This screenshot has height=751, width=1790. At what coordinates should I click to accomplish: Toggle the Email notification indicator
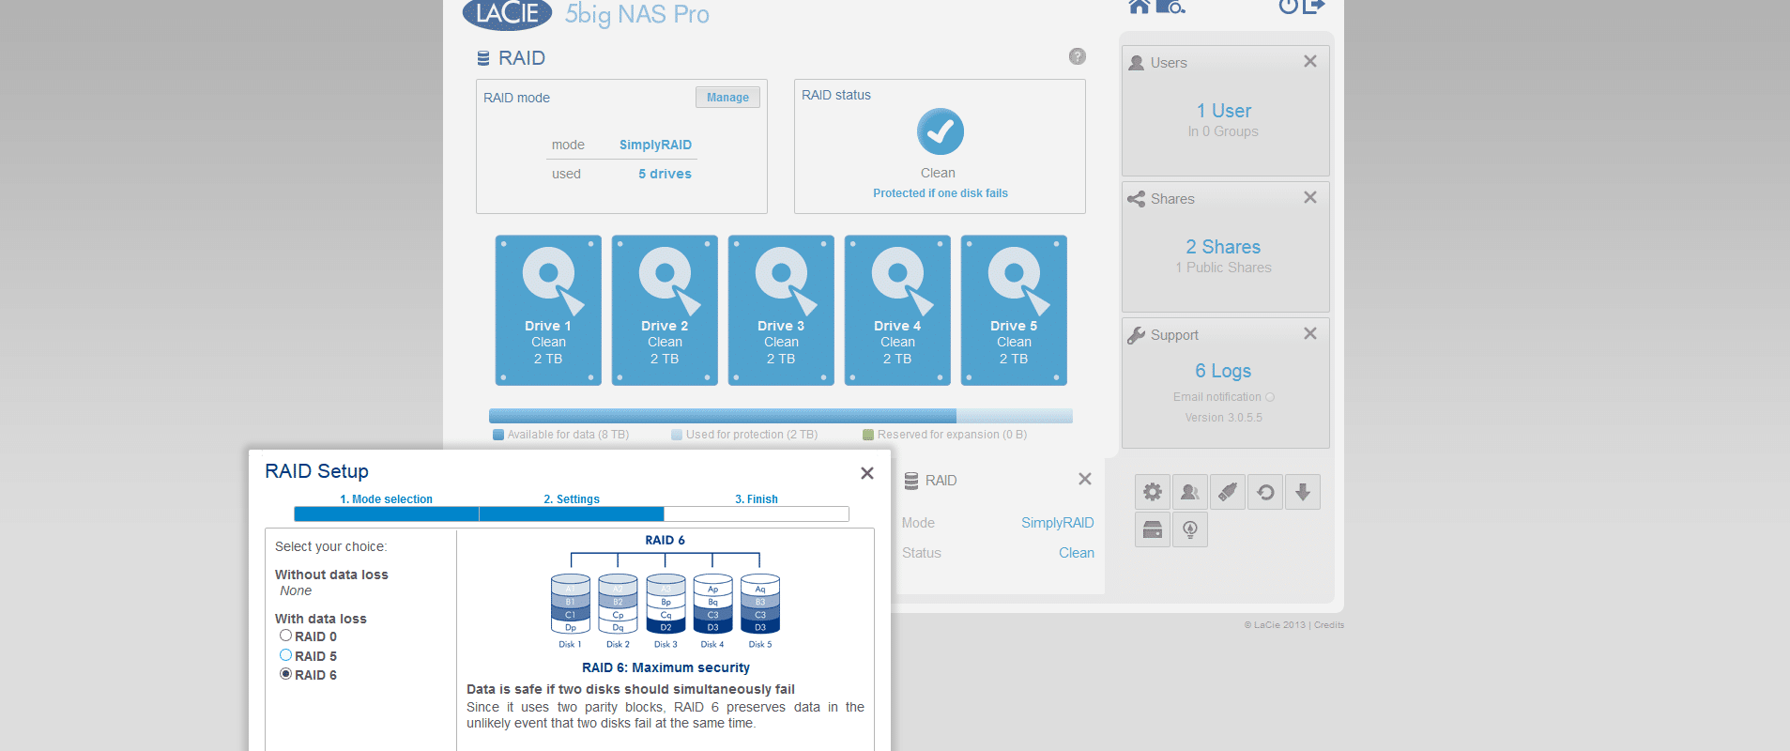pos(1270,397)
